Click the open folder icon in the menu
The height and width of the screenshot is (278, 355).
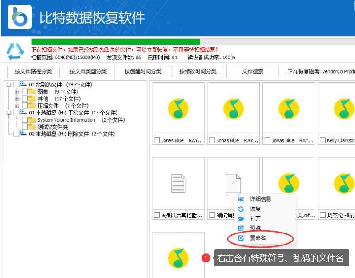point(241,219)
